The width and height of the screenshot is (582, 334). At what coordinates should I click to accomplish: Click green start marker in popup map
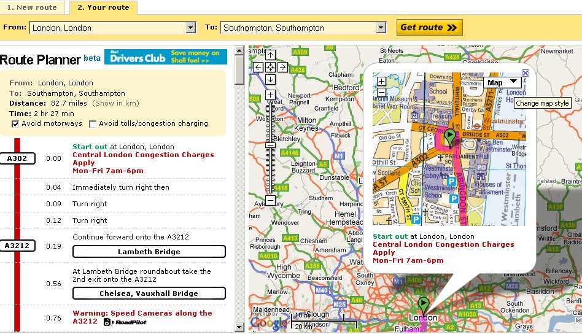click(450, 138)
